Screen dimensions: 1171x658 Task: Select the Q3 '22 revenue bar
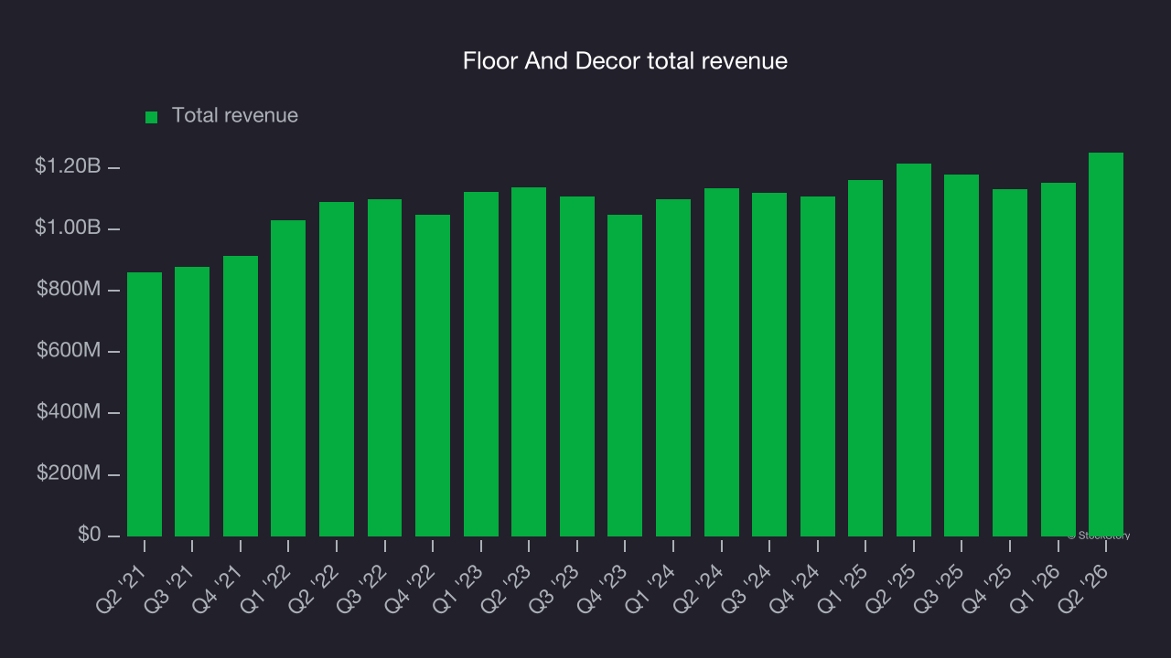click(x=384, y=367)
